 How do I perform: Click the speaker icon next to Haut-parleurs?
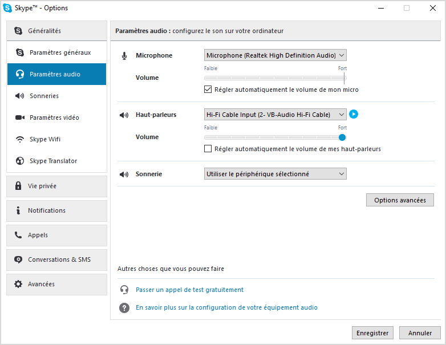(x=124, y=115)
